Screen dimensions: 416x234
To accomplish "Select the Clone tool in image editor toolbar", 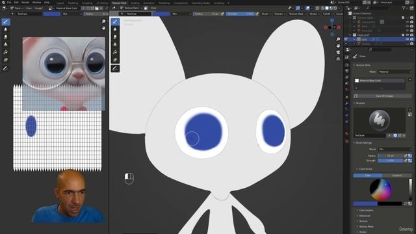I will click(6, 45).
